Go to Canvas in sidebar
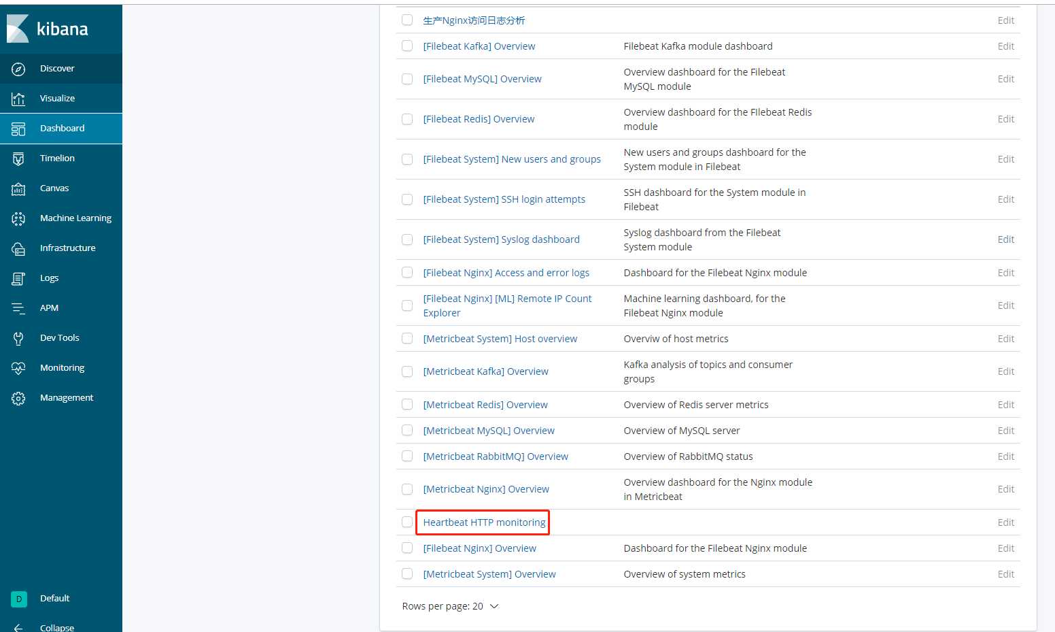 (54, 188)
